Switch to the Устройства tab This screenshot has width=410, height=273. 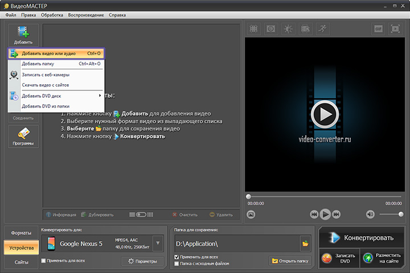pos(21,247)
